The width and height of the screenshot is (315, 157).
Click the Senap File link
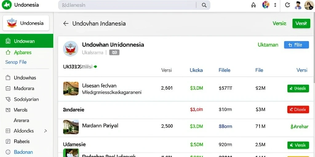click(x=16, y=62)
